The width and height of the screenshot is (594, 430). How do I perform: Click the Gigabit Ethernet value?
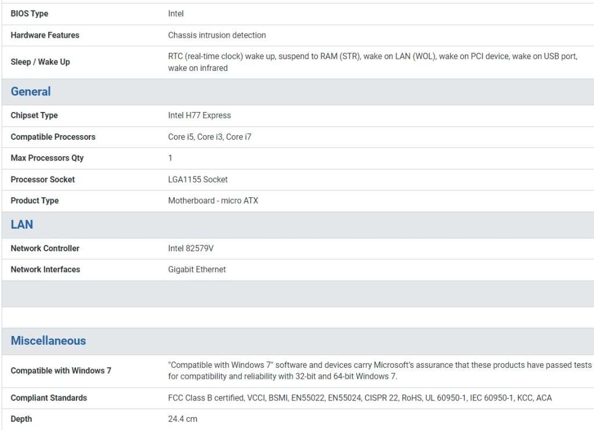coord(197,269)
